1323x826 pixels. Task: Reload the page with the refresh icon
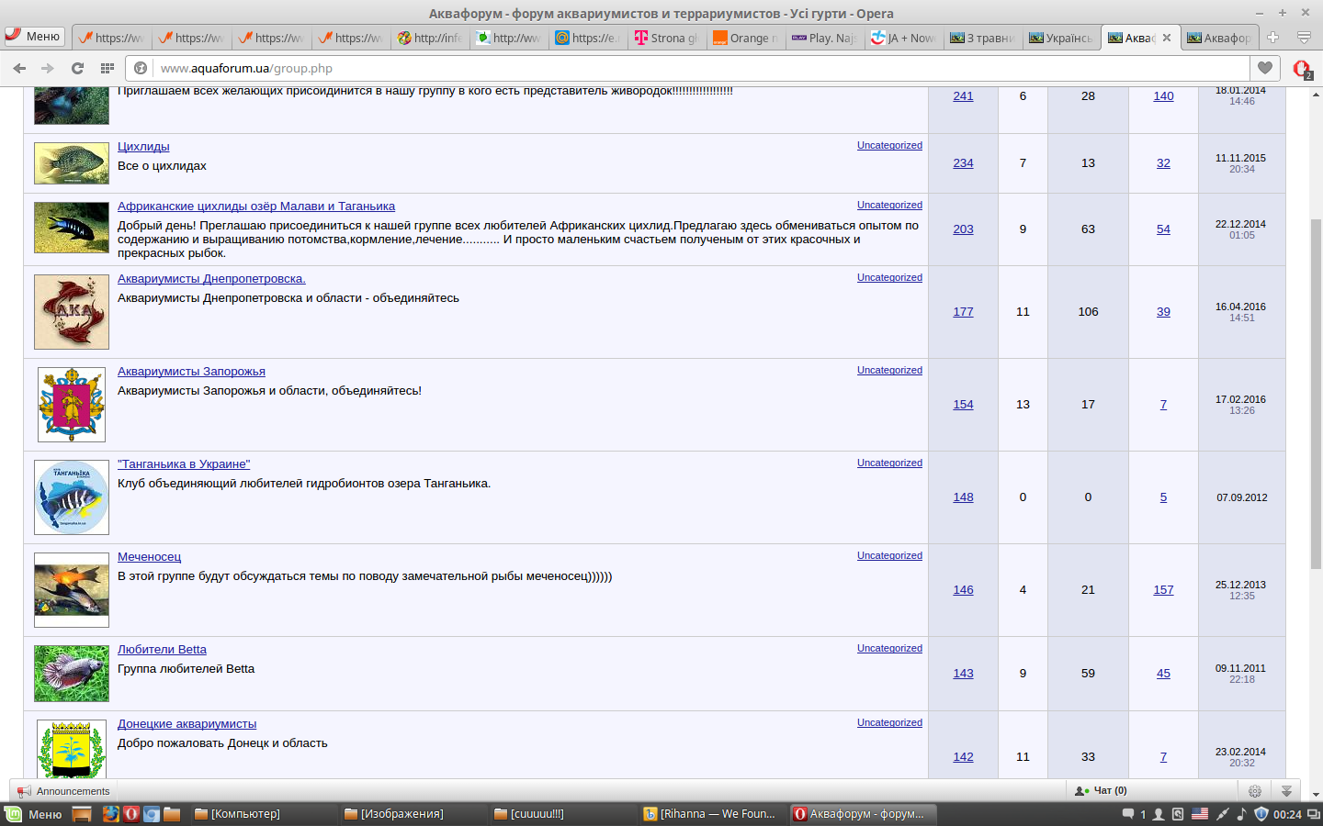tap(78, 68)
